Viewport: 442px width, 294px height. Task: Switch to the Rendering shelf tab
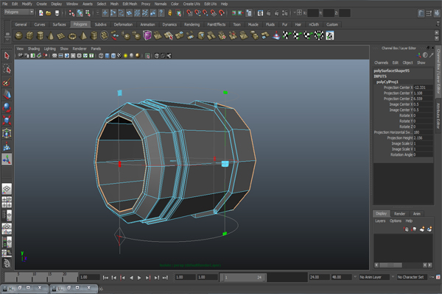[192, 24]
